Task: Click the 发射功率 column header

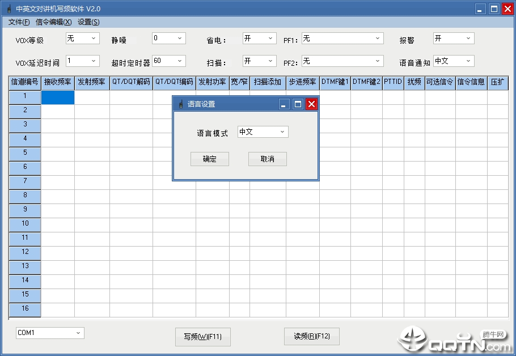Action: tap(213, 83)
